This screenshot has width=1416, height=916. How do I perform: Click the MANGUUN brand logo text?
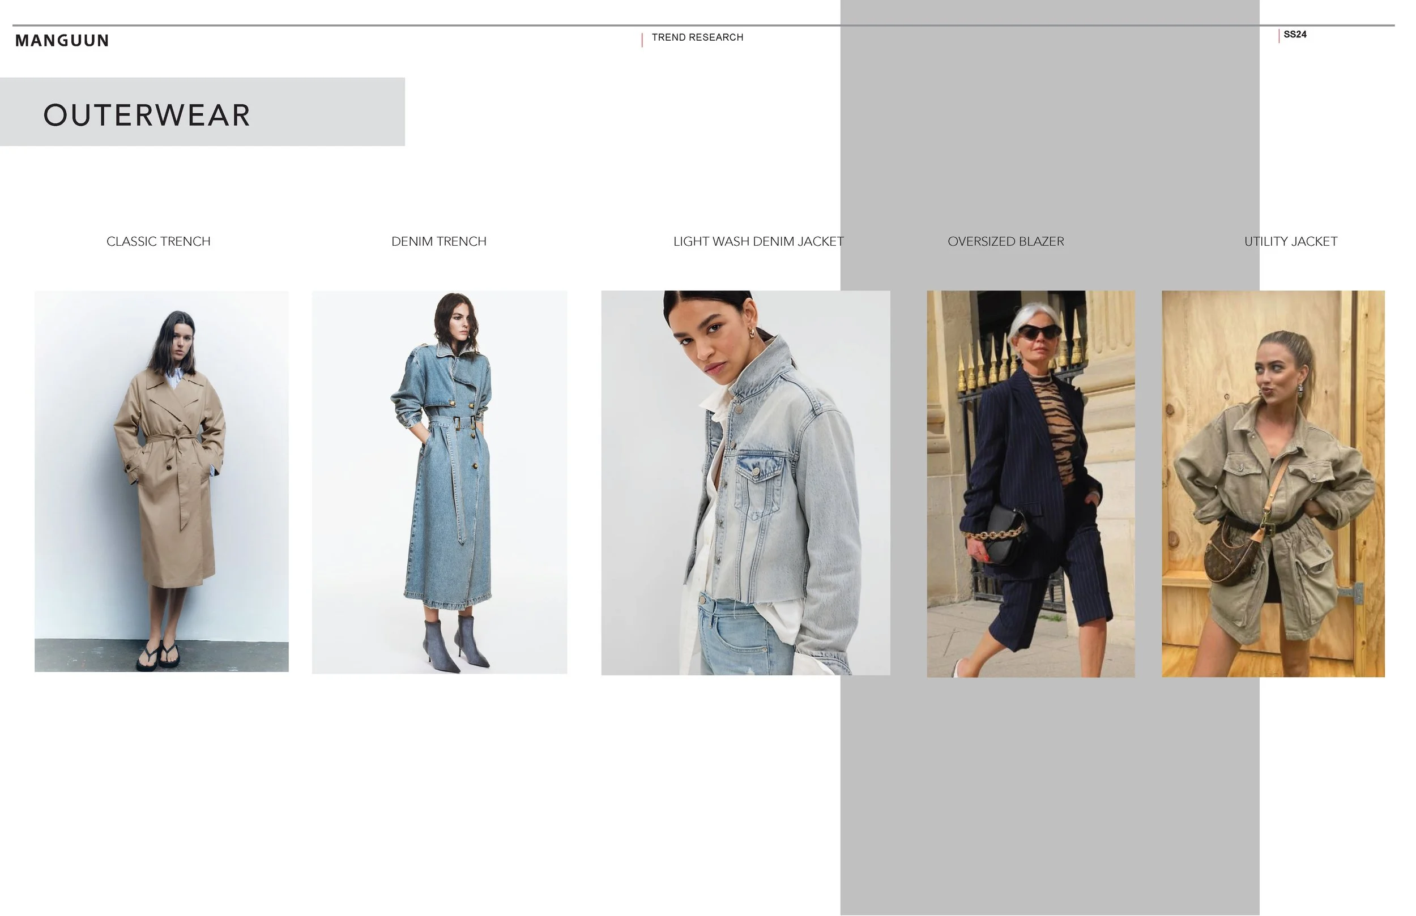(62, 40)
